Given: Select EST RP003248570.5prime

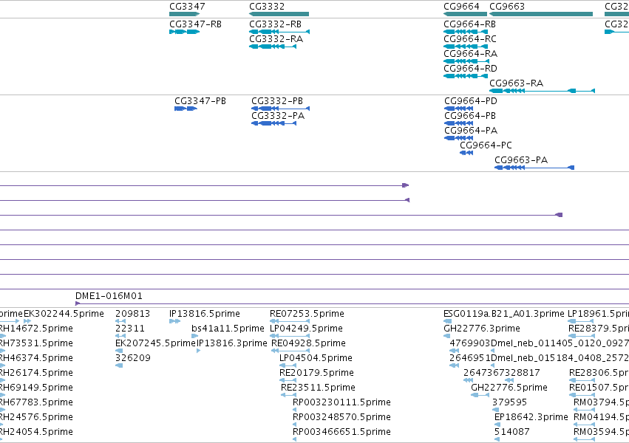Looking at the screenshot, I should (341, 417).
